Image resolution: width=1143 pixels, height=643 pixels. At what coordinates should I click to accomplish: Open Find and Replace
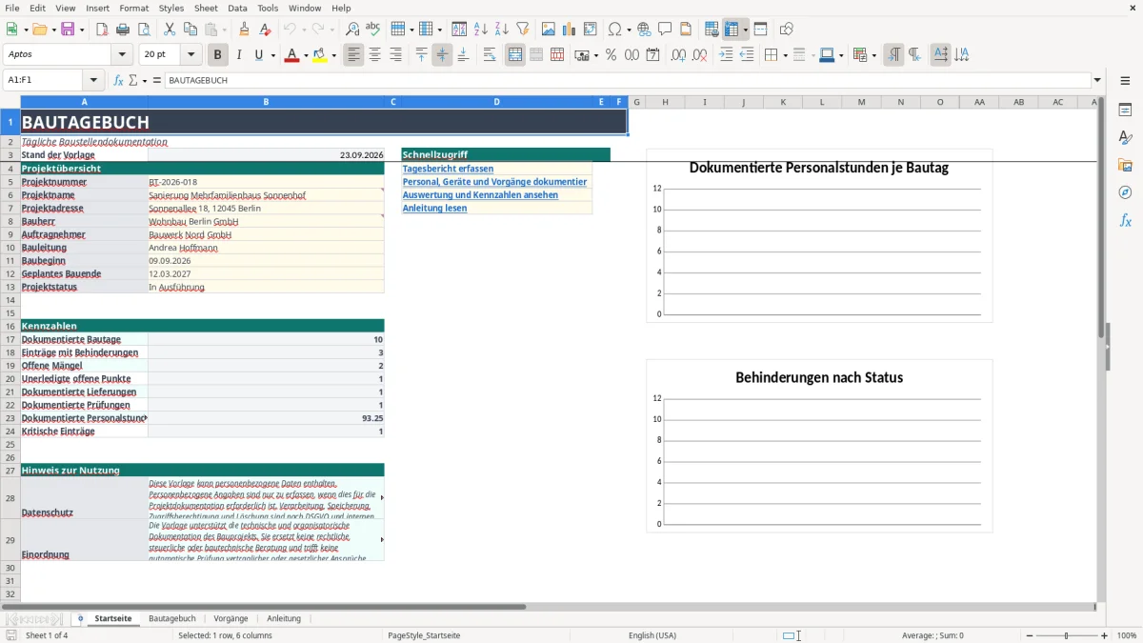tap(352, 30)
